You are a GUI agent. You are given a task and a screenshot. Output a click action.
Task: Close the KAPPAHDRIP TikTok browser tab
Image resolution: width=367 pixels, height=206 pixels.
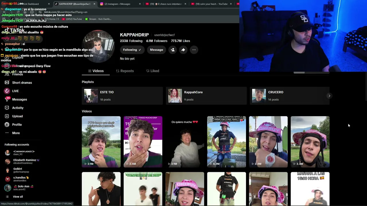tap(94, 4)
